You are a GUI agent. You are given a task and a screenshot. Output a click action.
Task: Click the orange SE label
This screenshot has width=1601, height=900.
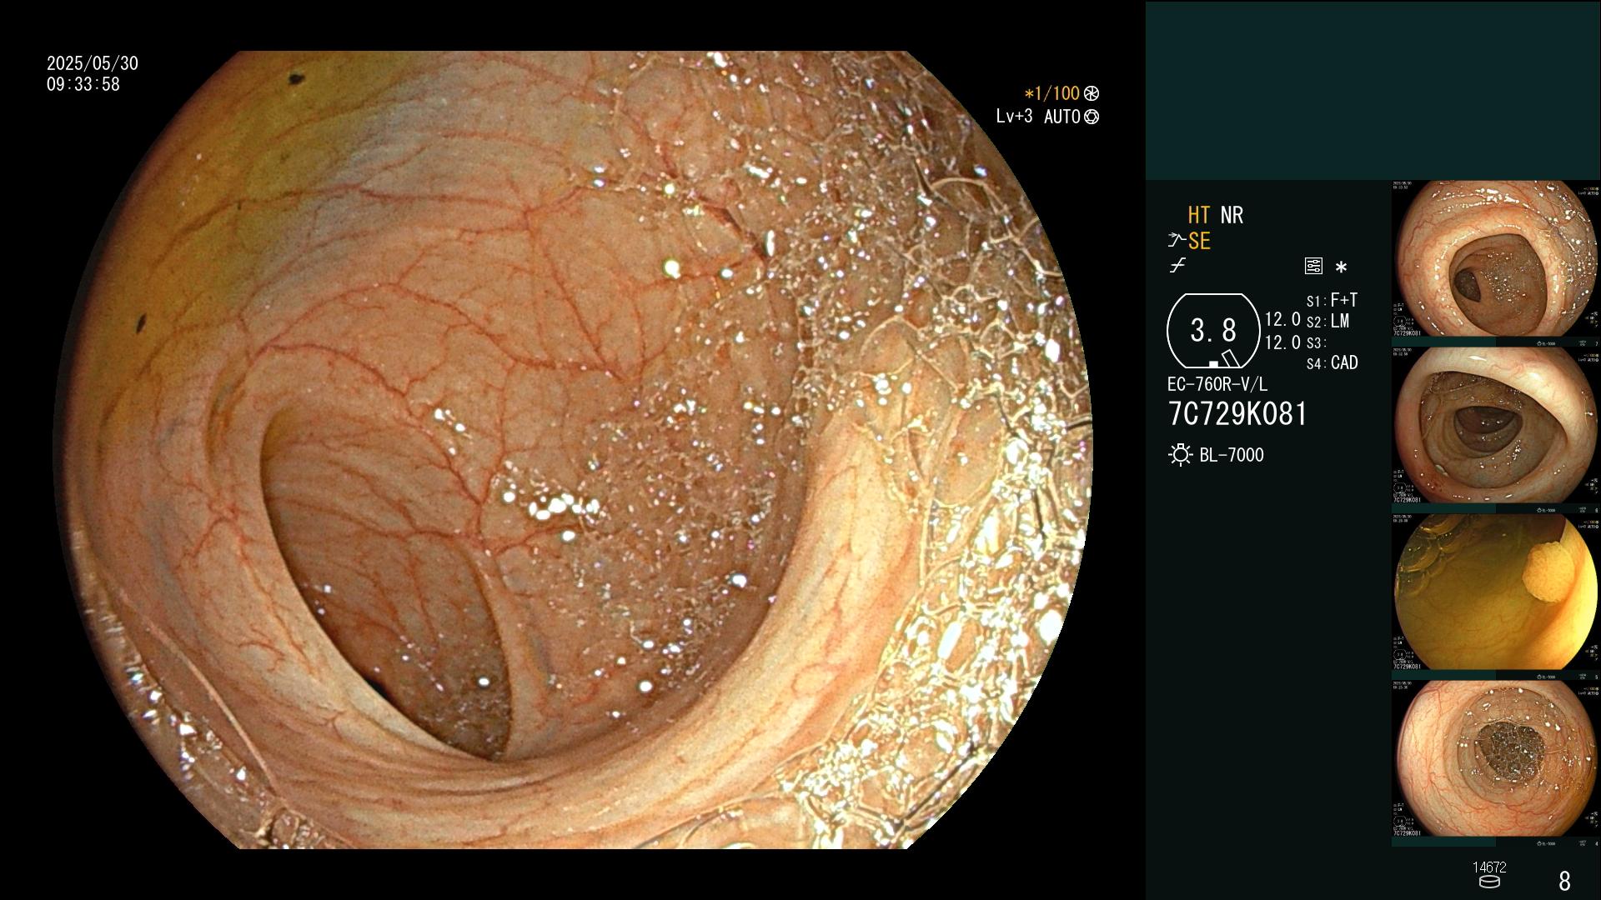tap(1199, 241)
